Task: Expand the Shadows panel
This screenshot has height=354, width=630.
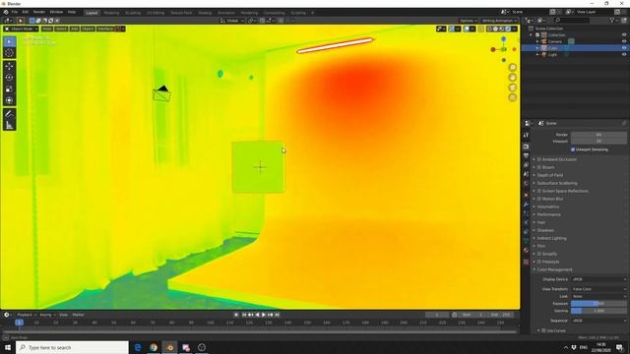Action: click(545, 230)
